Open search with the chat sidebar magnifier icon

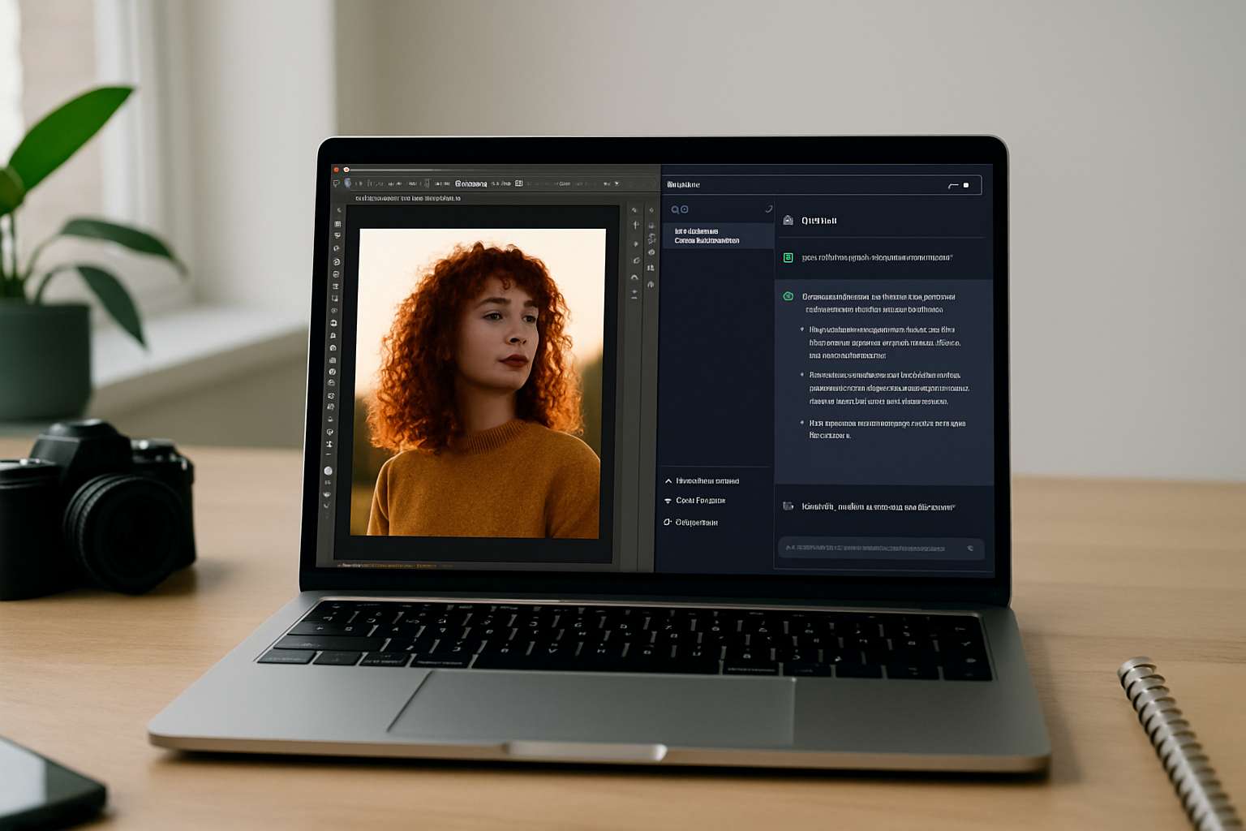coord(674,209)
